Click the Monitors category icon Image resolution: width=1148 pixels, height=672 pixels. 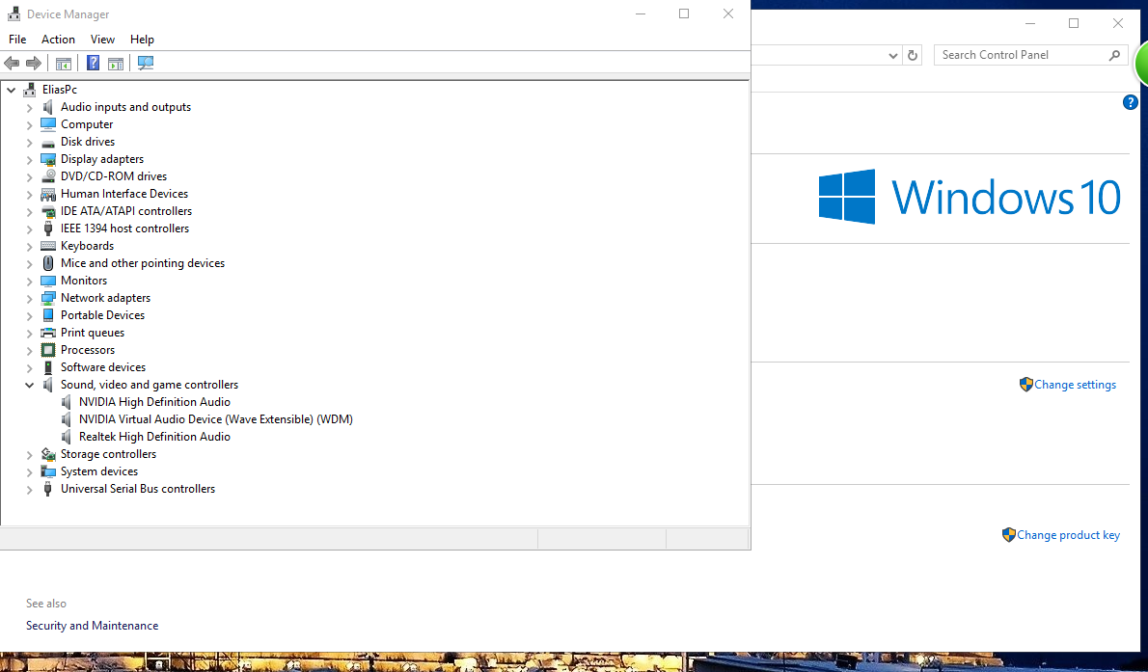coord(48,281)
